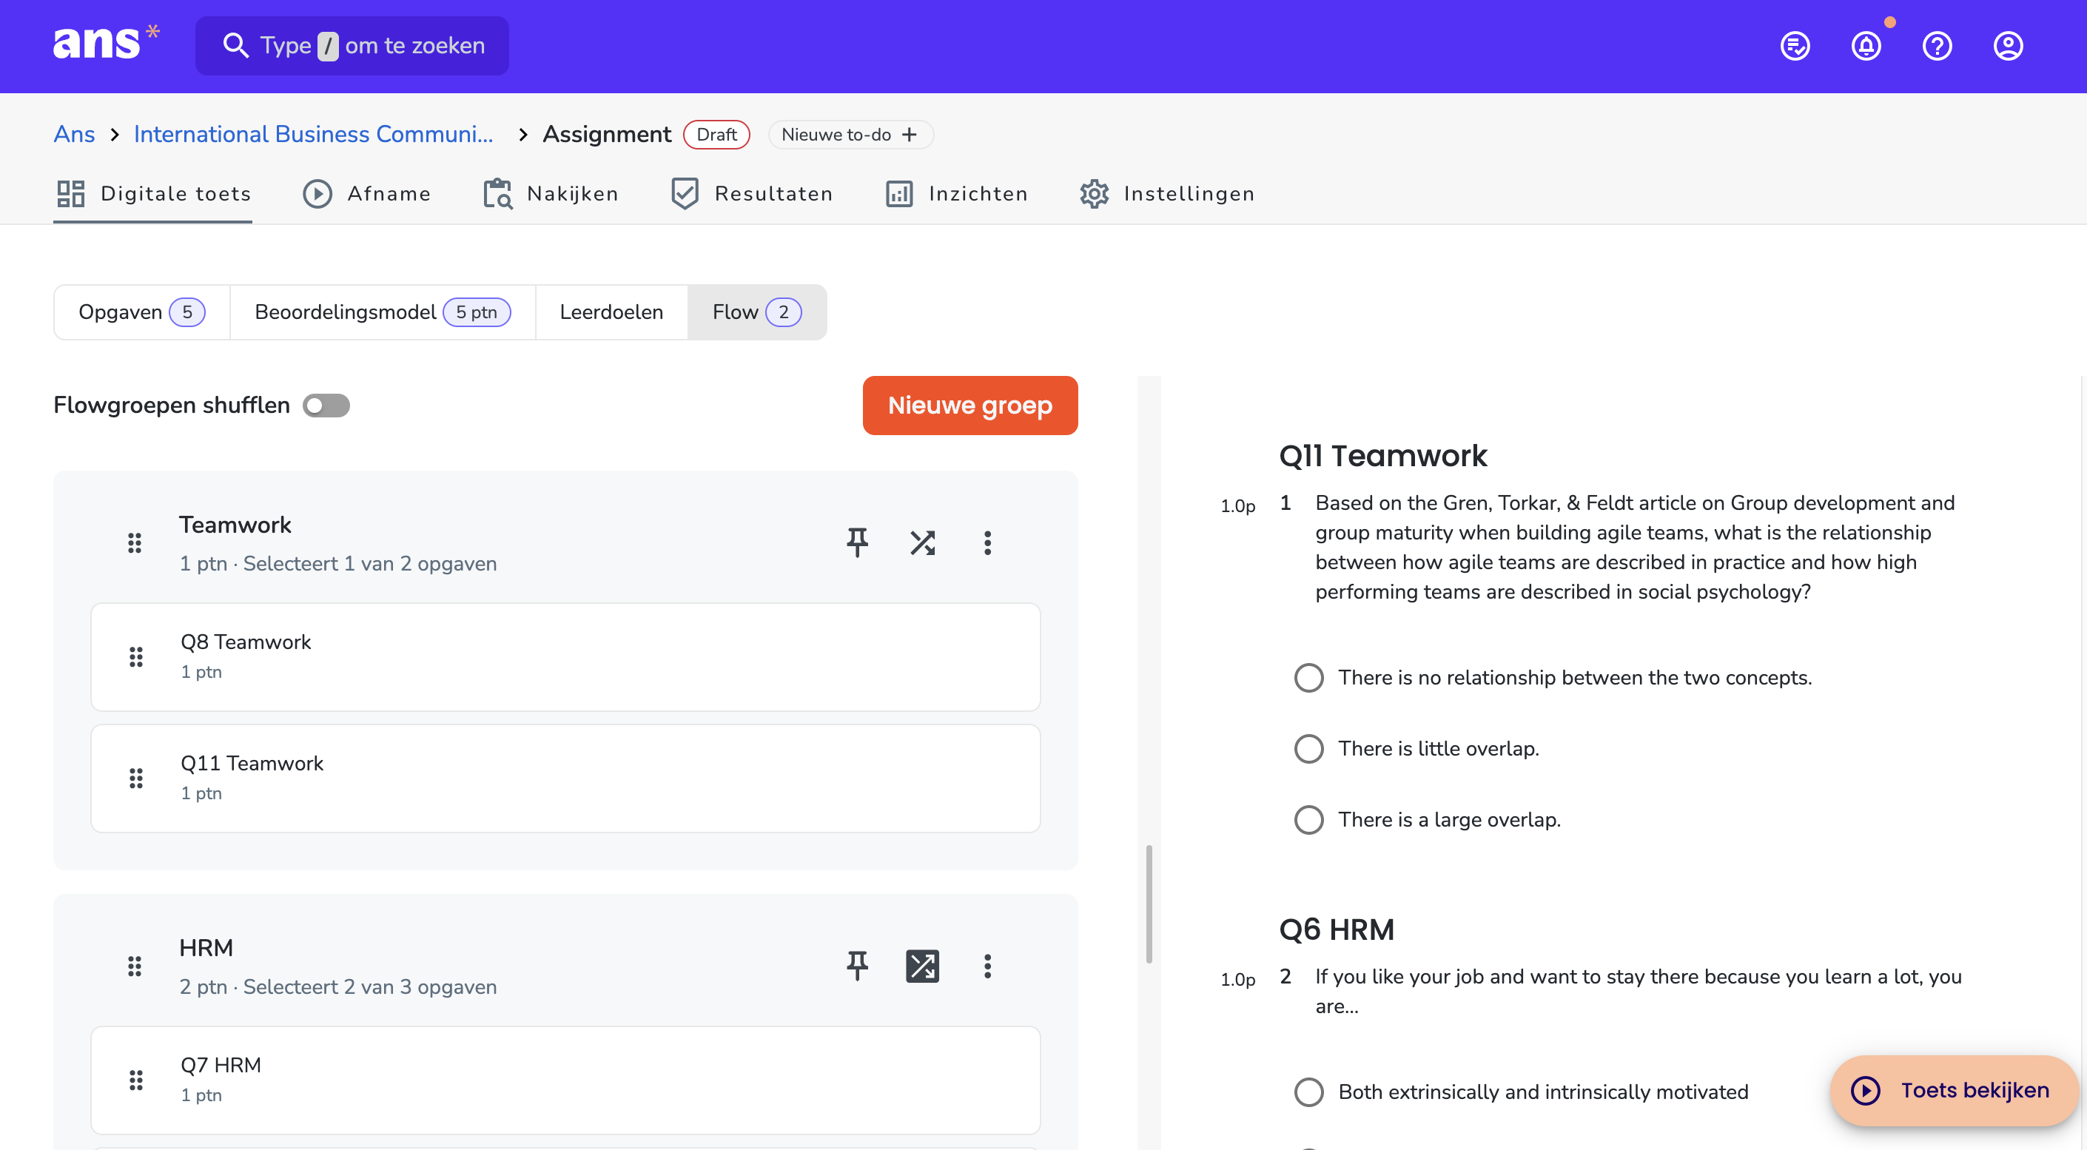Click the Q11 Teamwork preview heading
The image size is (2087, 1150).
[x=1383, y=455]
